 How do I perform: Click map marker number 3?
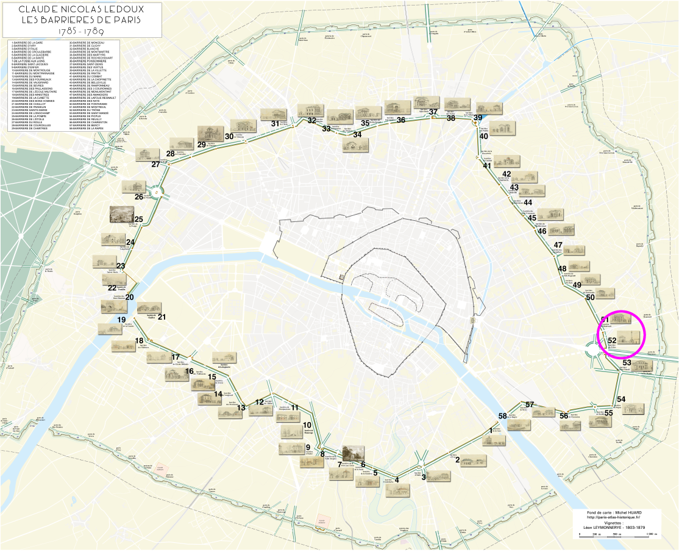coord(424,477)
